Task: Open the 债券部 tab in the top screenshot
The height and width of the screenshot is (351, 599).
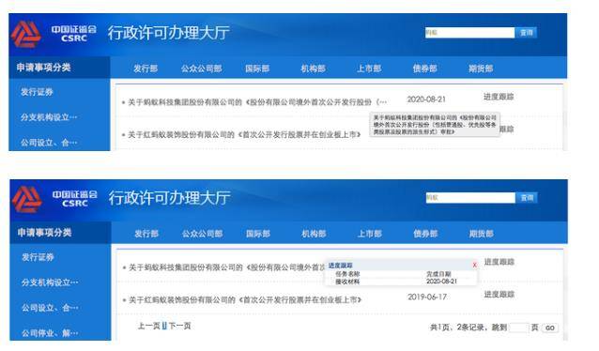Action: 424,69
